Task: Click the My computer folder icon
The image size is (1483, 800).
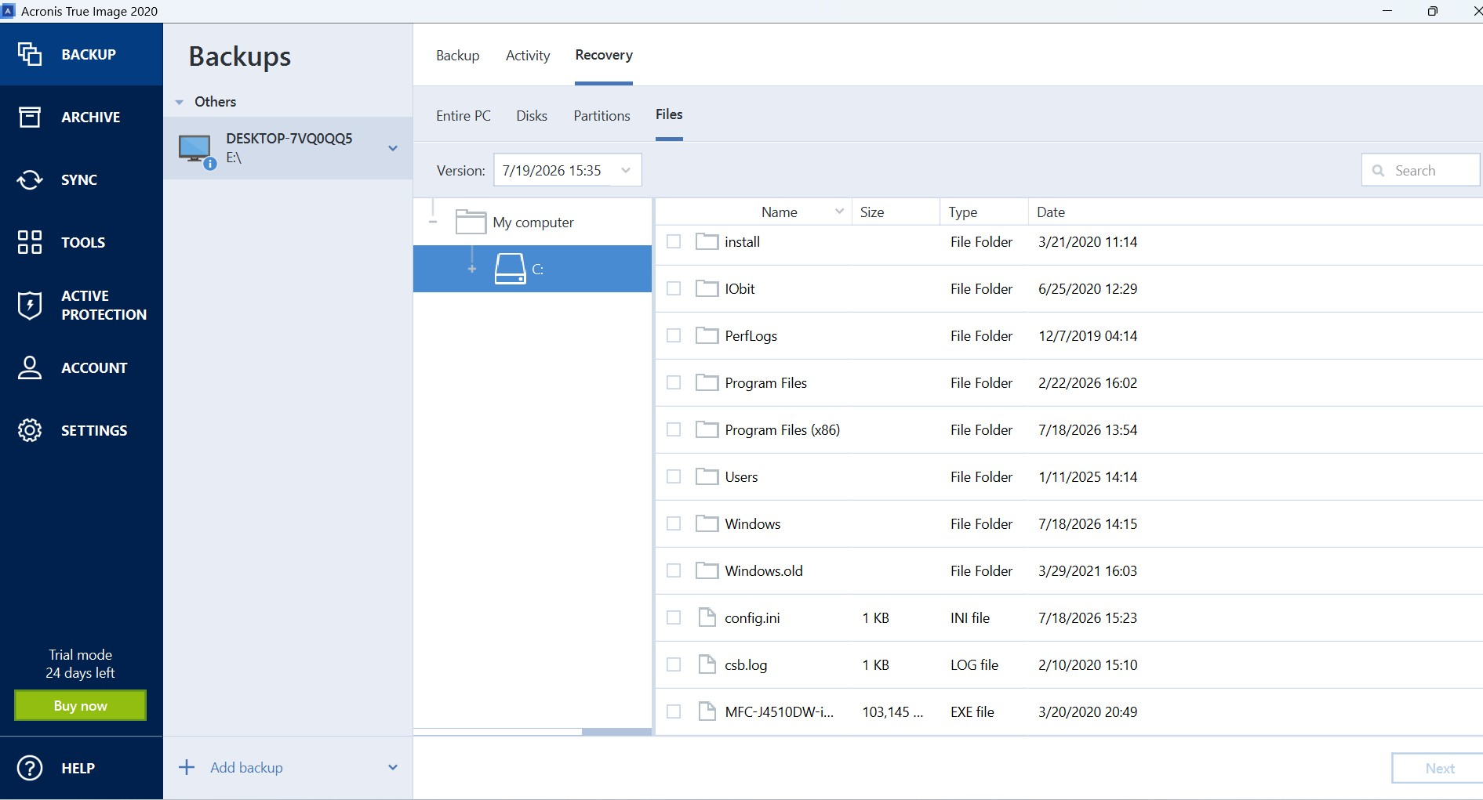Action: pos(471,222)
